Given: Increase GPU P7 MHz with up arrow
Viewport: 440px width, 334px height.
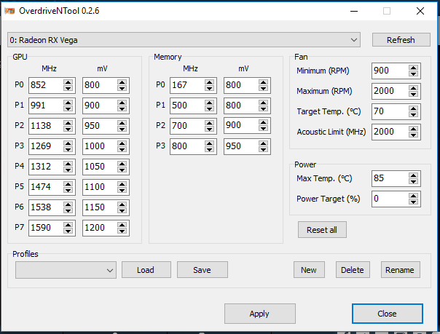Looking at the screenshot, I should 68,225.
